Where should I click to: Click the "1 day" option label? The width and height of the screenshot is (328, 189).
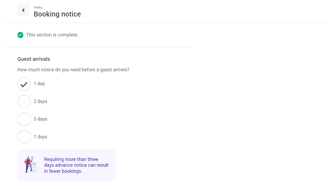pos(39,84)
